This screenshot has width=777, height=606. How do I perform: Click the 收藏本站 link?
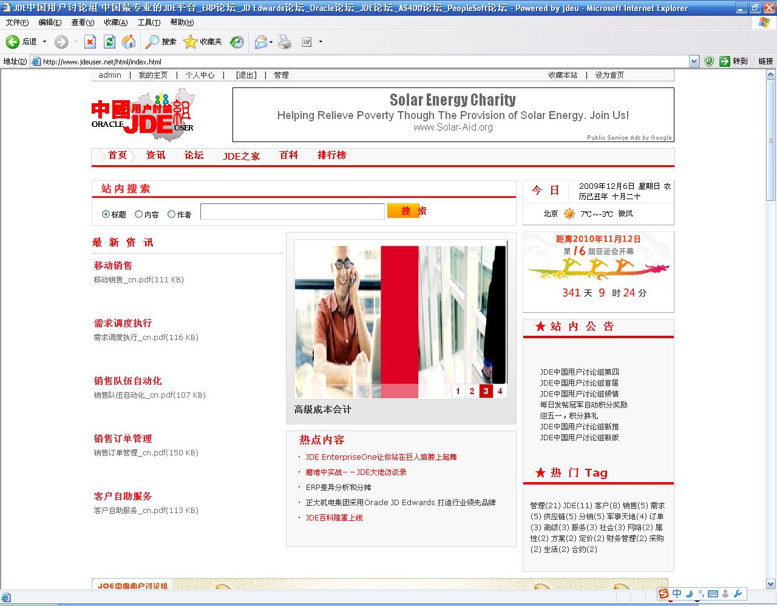click(563, 75)
